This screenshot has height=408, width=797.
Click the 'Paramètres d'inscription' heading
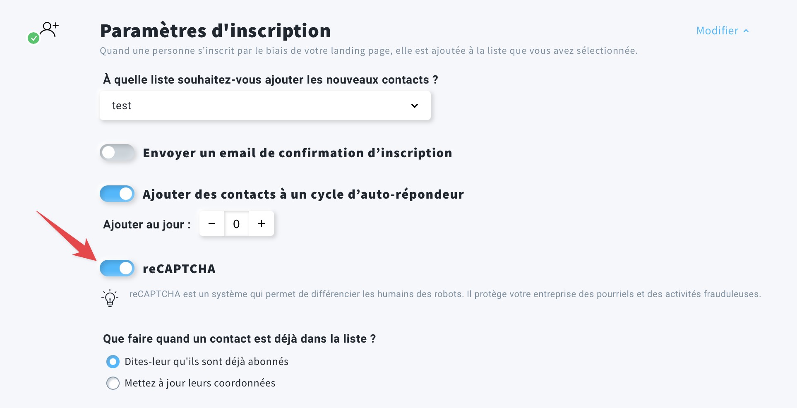click(215, 31)
